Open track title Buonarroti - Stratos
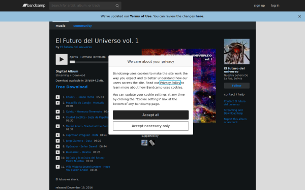Screen dimensions: 305x190 78,152
